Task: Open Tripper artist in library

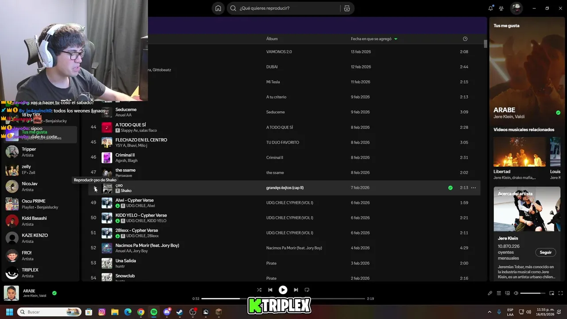Action: pyautogui.click(x=40, y=152)
